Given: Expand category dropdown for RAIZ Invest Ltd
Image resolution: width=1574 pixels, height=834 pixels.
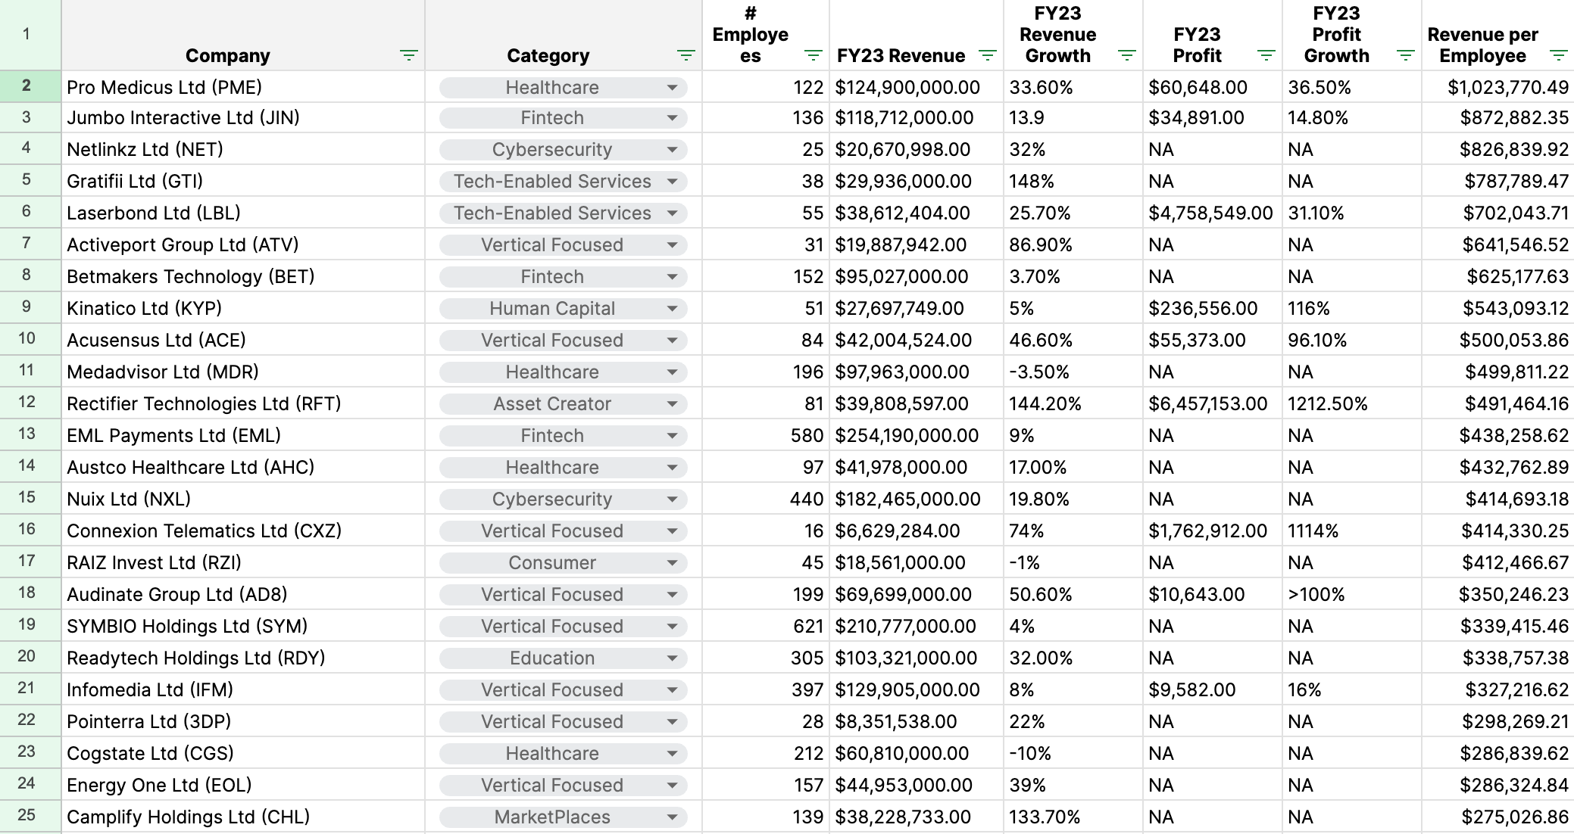Looking at the screenshot, I should (672, 563).
